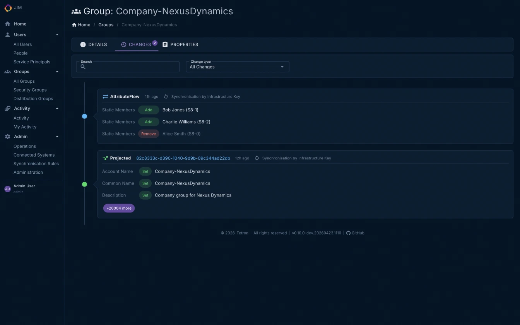Viewport: 520px width, 325px height.
Task: Select the Home icon in the sidebar
Action: (x=7, y=24)
